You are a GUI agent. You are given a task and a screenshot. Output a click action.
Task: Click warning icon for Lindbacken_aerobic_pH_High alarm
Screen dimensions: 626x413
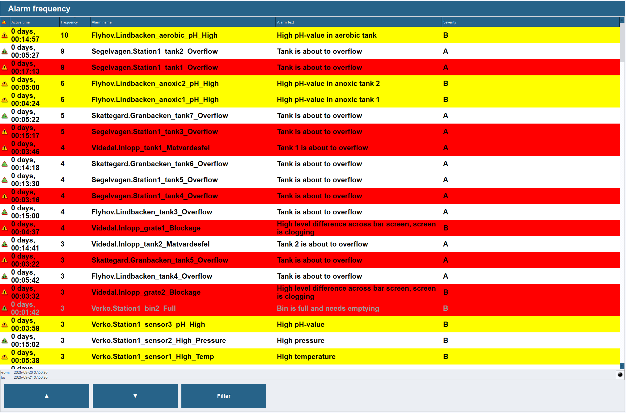5,36
